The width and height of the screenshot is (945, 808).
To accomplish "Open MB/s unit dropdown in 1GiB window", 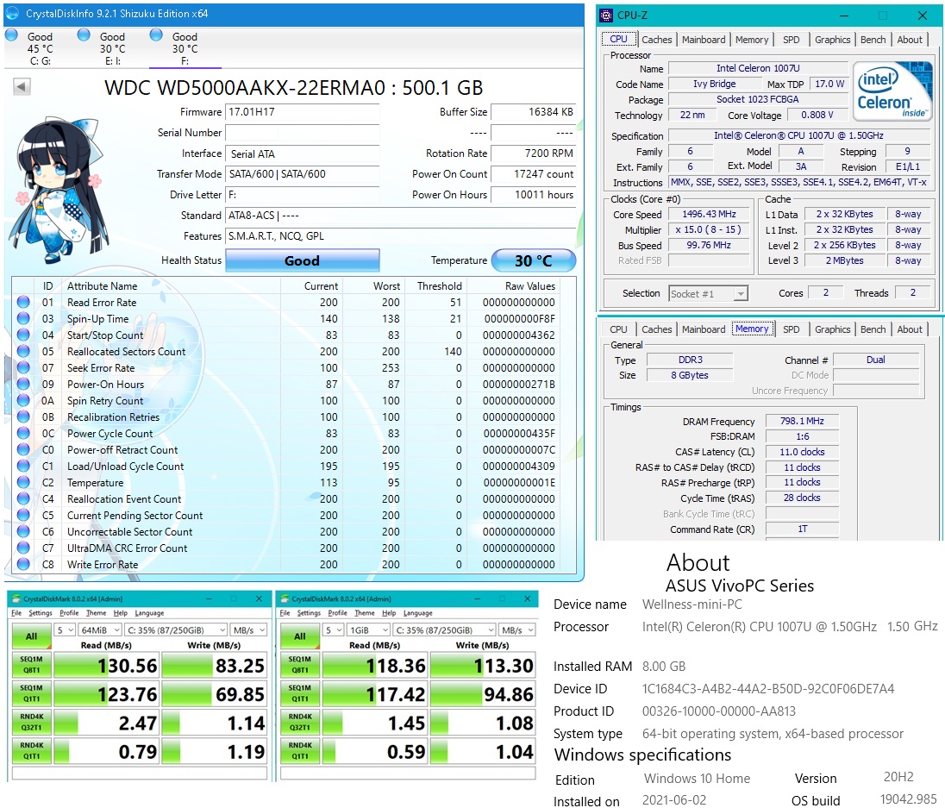I will click(517, 629).
